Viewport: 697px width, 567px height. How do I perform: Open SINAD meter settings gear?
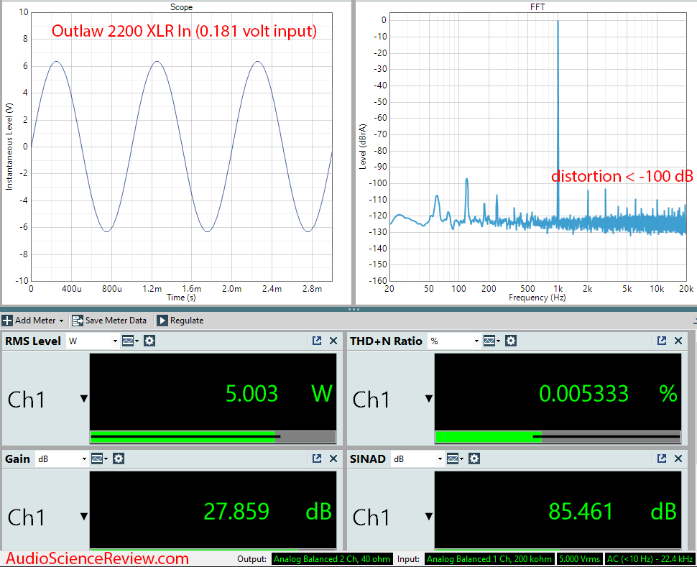474,458
